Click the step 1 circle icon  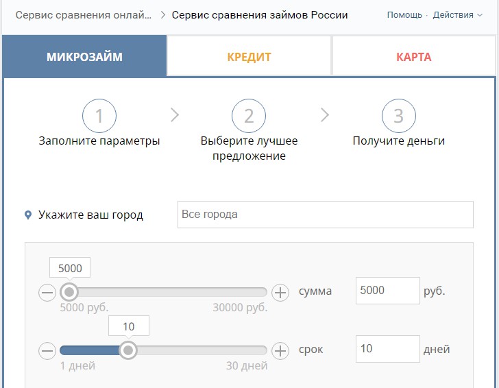[99, 117]
